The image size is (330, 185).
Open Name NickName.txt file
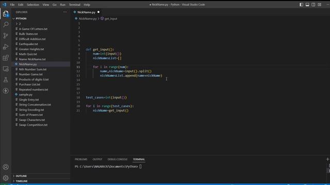point(32,59)
